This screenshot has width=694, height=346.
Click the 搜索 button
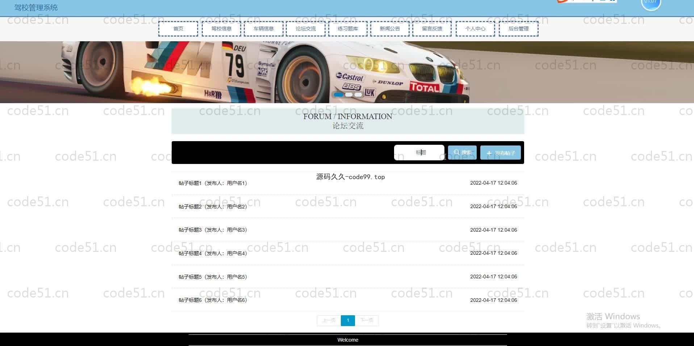pyautogui.click(x=462, y=152)
